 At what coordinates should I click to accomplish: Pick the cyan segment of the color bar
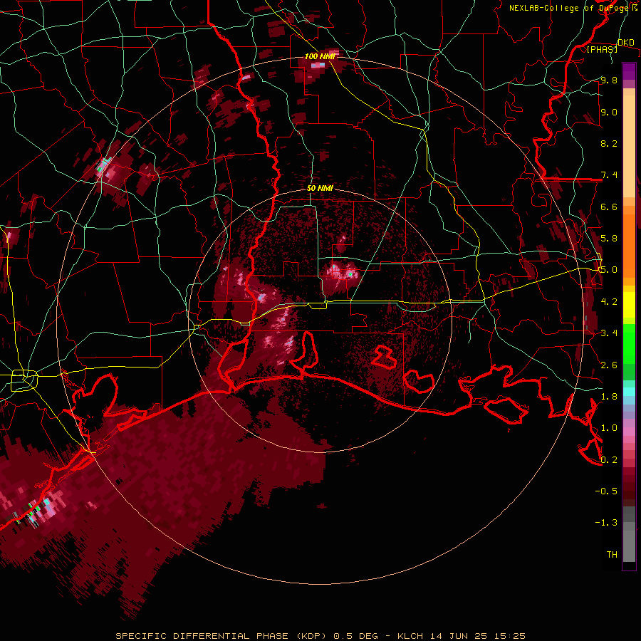coord(629,392)
